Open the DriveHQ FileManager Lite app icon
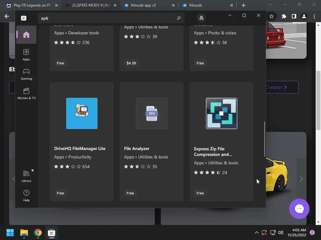Image resolution: width=321 pixels, height=240 pixels. click(82, 113)
